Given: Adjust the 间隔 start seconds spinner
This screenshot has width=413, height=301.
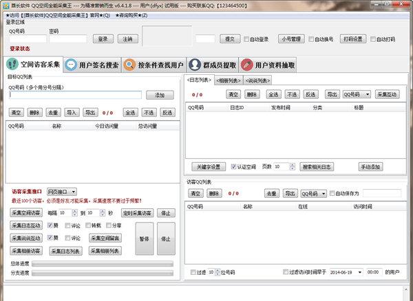Looking at the screenshot, I should click(x=75, y=212).
